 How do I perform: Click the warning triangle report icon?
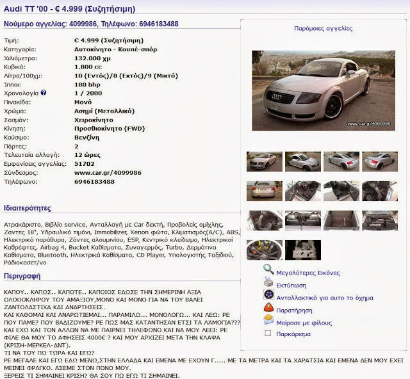268,307
